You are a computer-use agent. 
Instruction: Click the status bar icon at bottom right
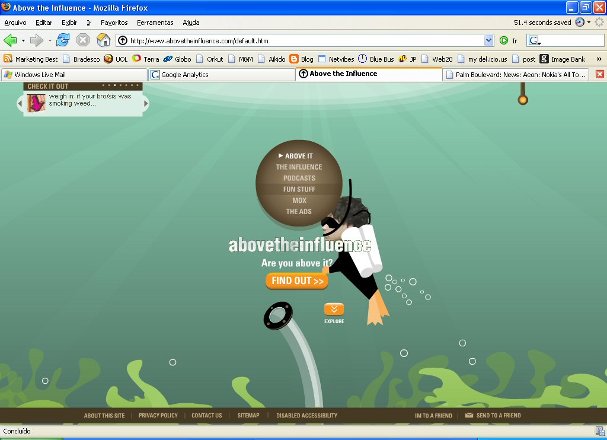[600, 431]
